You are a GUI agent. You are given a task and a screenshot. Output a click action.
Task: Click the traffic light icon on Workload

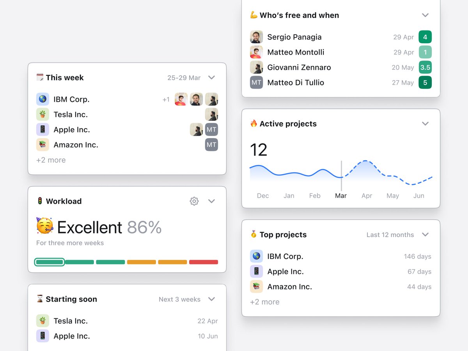39,201
